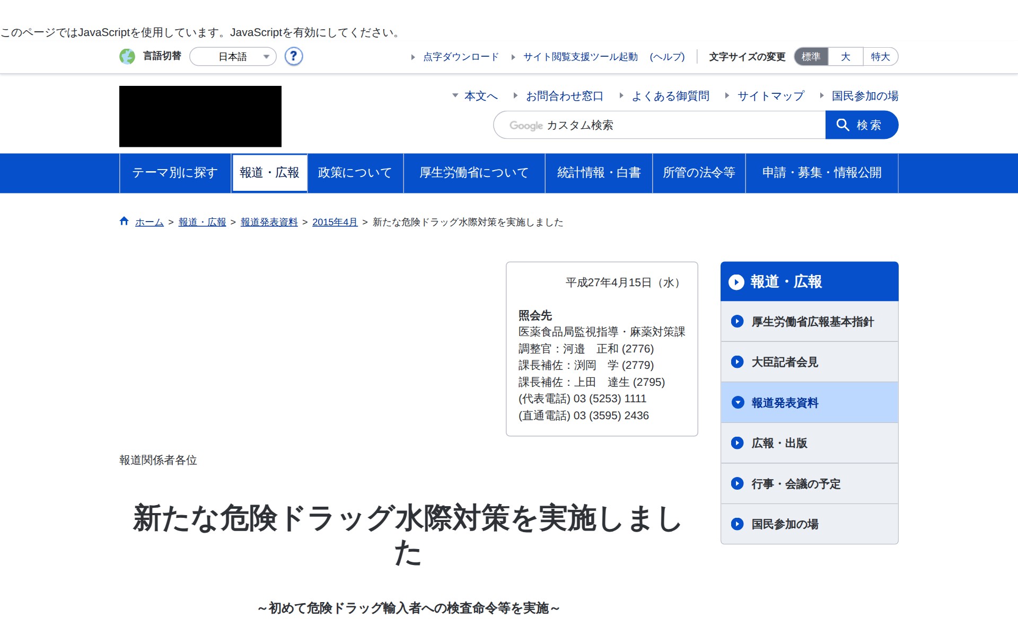Open the 政策について navigation tab

[355, 173]
